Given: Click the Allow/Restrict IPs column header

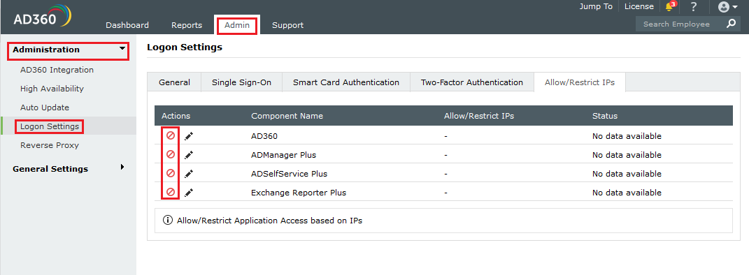Looking at the screenshot, I should (x=479, y=116).
